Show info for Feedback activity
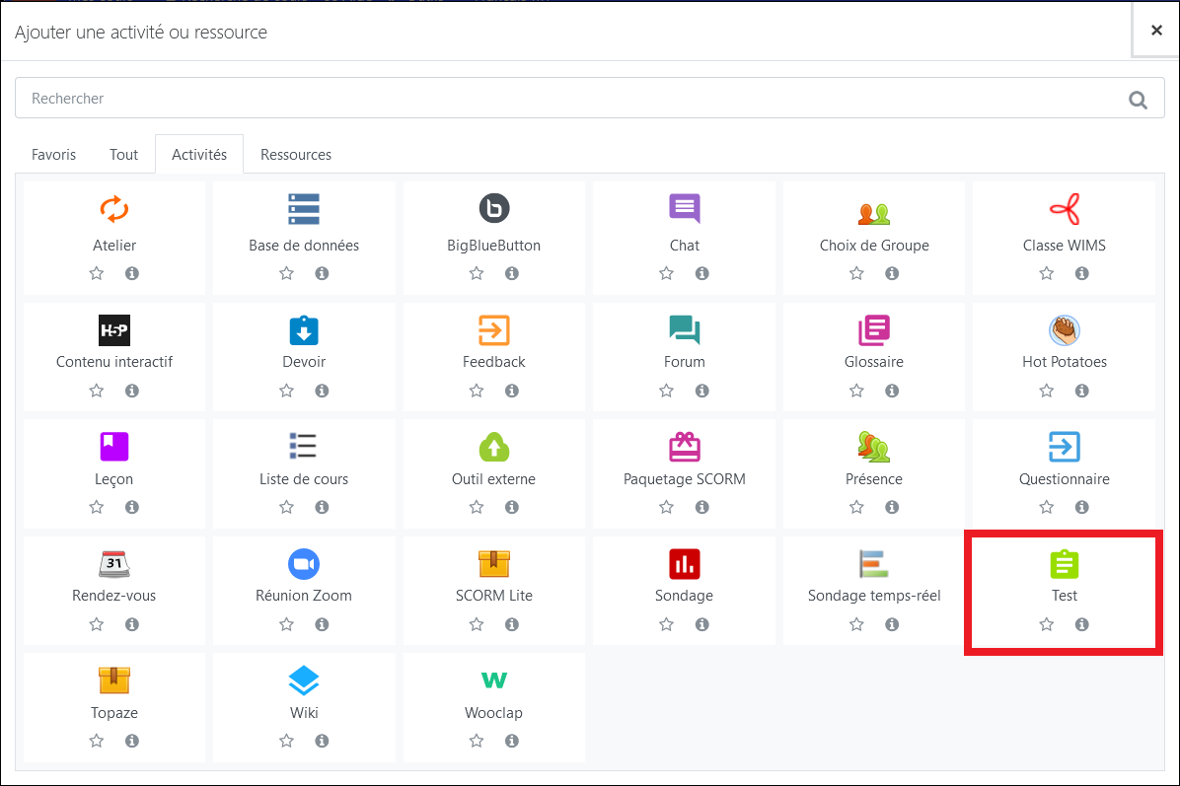The height and width of the screenshot is (786, 1180). [512, 392]
